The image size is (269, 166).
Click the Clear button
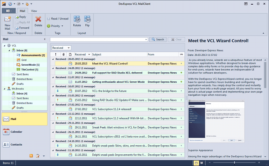(x=176, y=39)
